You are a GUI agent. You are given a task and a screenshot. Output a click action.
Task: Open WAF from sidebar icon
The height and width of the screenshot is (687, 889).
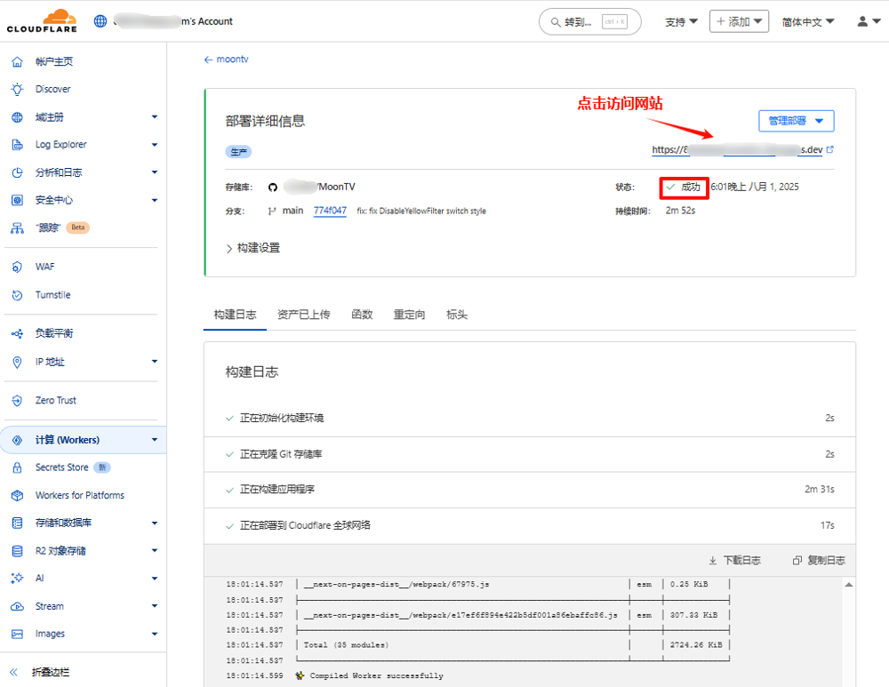[x=17, y=267]
